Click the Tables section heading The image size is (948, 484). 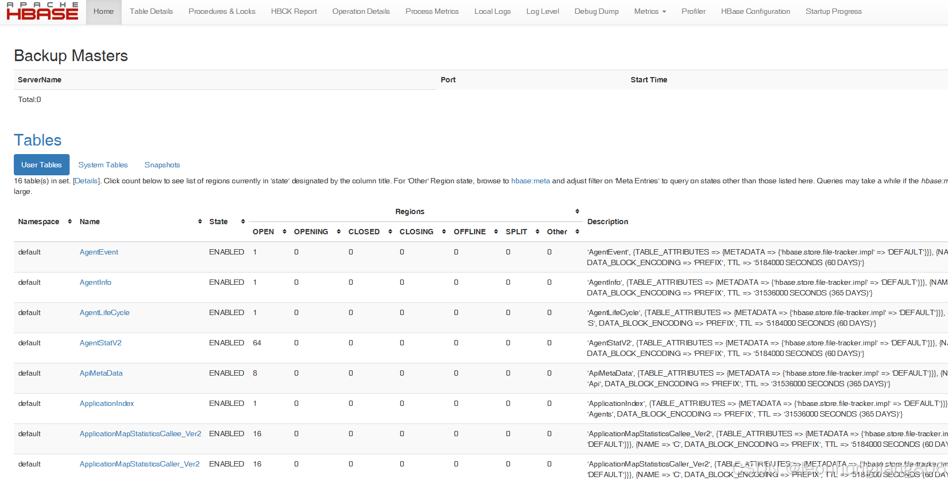pyautogui.click(x=38, y=140)
